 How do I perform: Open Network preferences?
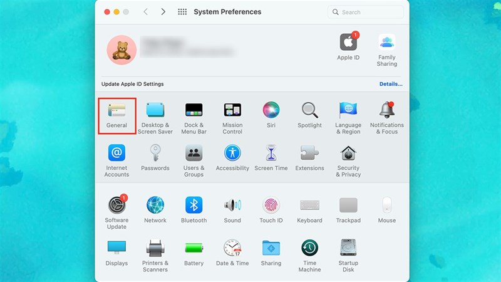pos(155,210)
